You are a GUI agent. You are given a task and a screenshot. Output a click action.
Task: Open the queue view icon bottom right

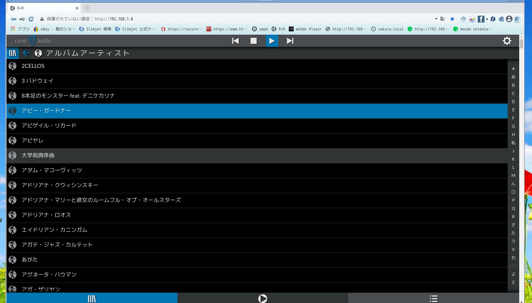coord(433,298)
